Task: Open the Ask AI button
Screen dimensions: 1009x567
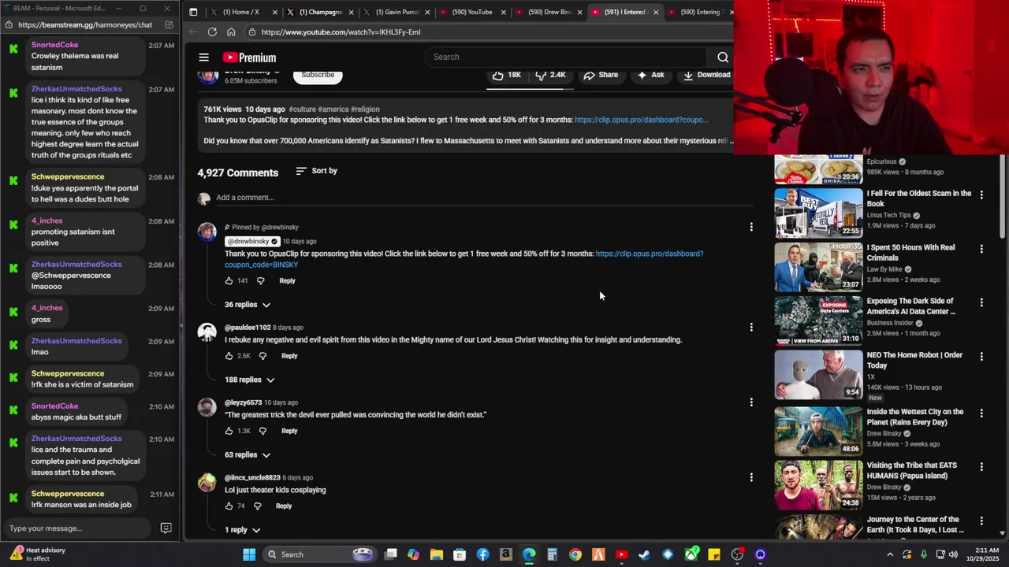Action: [650, 75]
